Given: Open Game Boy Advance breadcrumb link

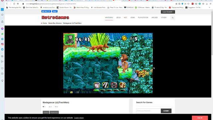Looking at the screenshot, I should [x=55, y=23].
